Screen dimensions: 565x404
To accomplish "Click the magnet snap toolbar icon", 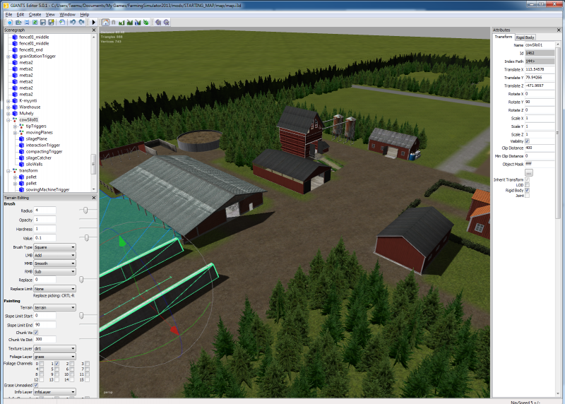I will 114,23.
